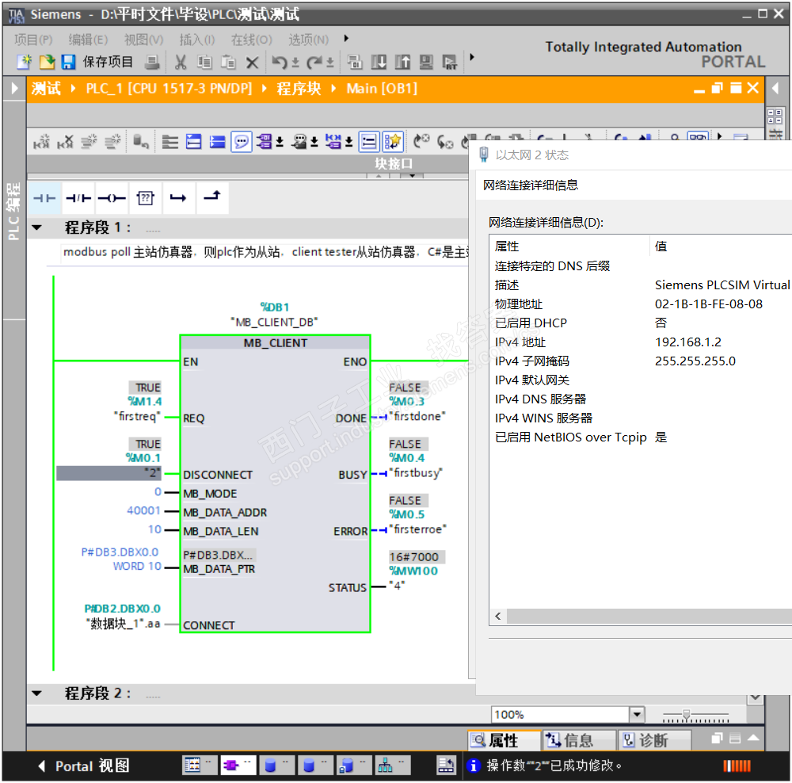Click the vertical PLC 编程 side tab

coord(13,211)
